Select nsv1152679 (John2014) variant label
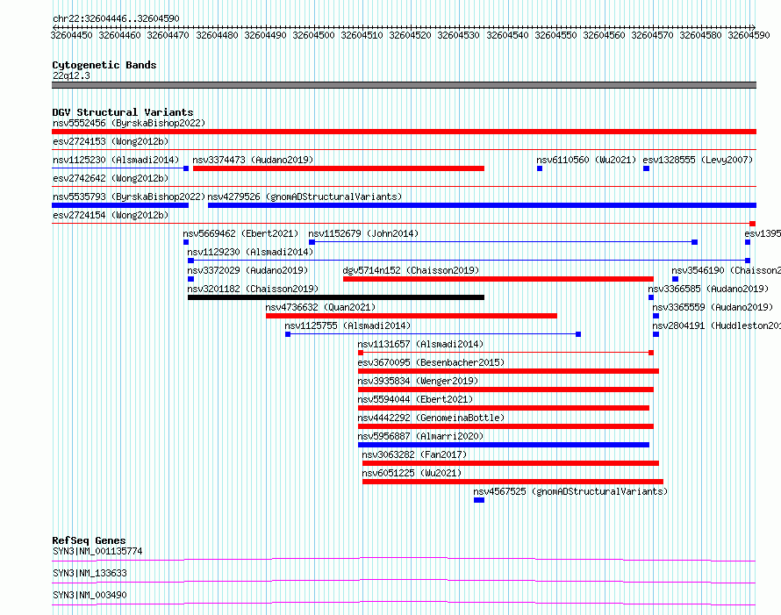 pos(363,233)
